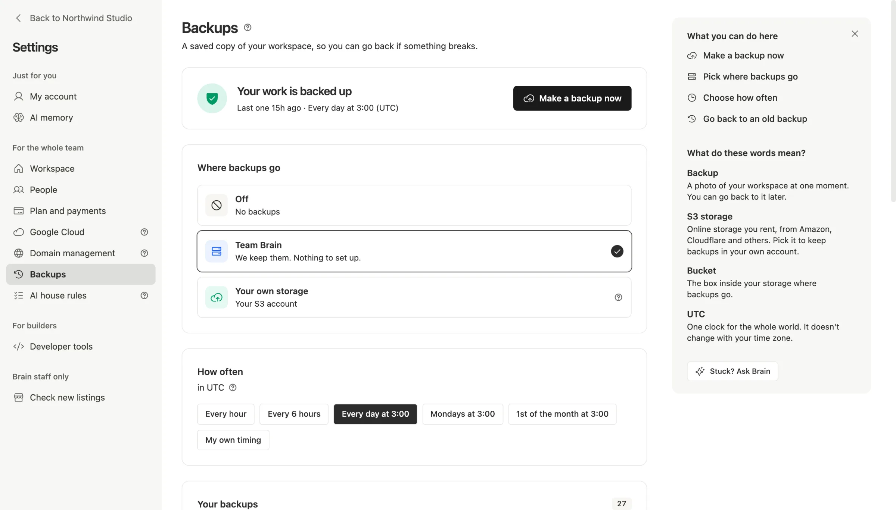Click the 27 backups count badge

[x=622, y=504]
